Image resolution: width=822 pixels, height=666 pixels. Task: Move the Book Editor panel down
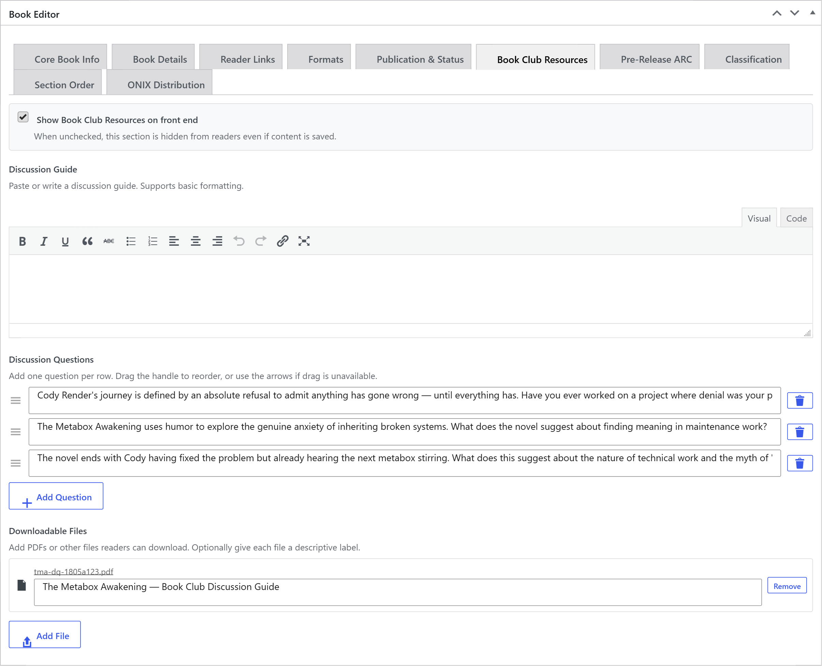coord(795,13)
